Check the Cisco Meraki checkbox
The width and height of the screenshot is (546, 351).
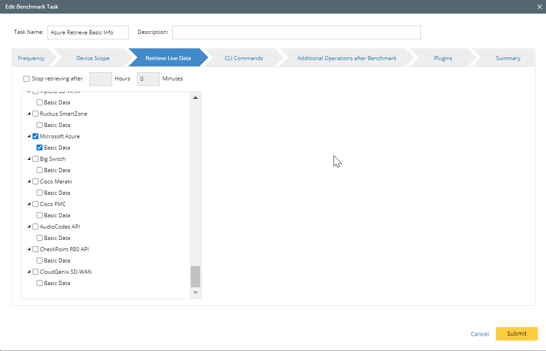click(x=35, y=181)
